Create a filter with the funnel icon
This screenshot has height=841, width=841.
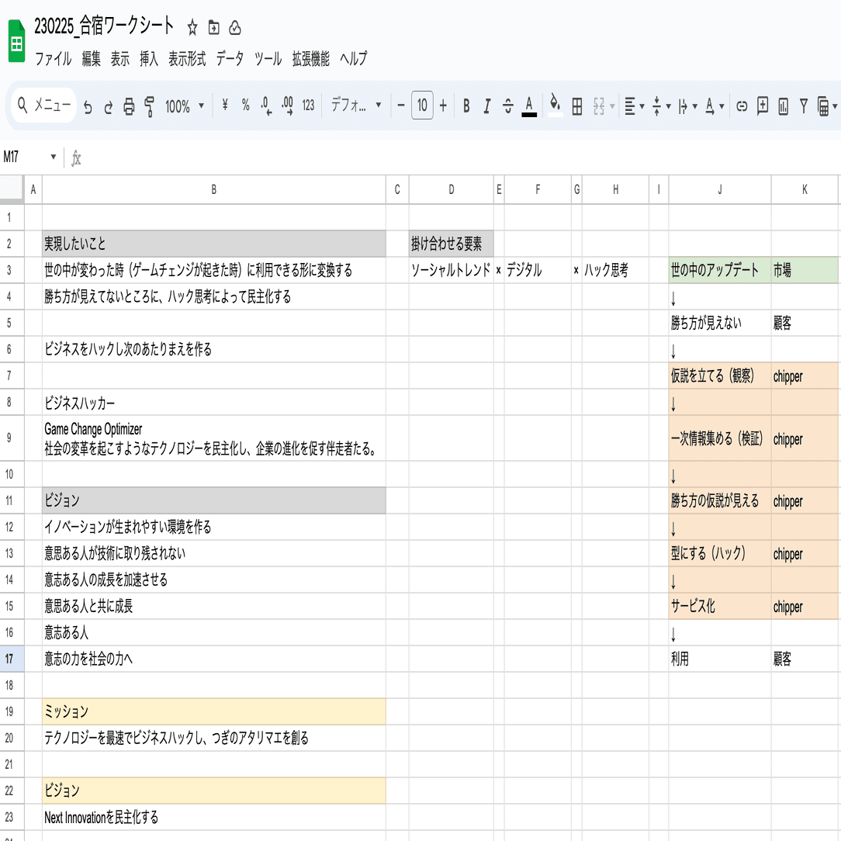tap(804, 106)
